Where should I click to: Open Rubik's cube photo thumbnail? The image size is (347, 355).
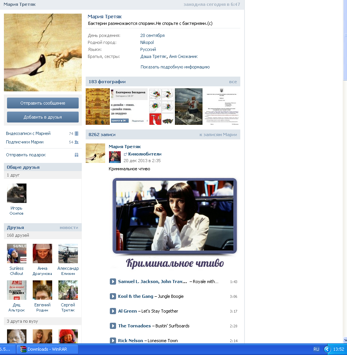(161, 107)
